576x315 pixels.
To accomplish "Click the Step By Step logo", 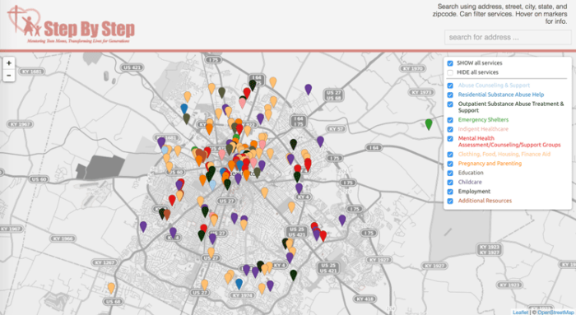I will 72,25.
